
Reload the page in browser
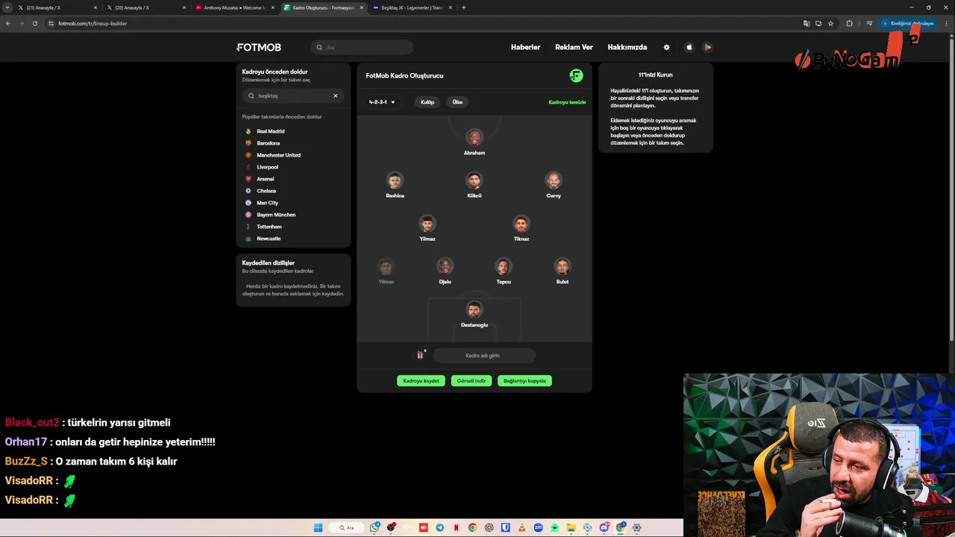(x=34, y=23)
